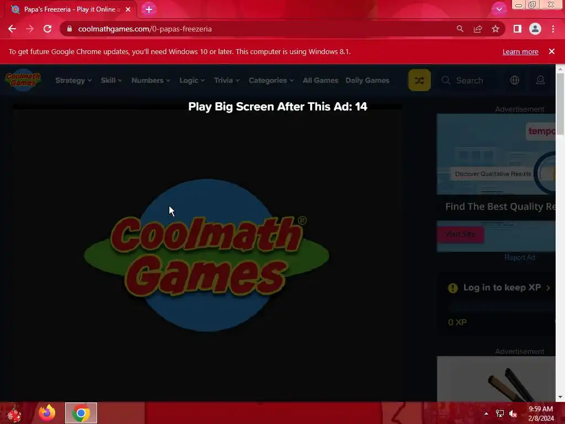Image resolution: width=565 pixels, height=424 pixels.
Task: Click the hair straightener ad image
Action: [496, 379]
